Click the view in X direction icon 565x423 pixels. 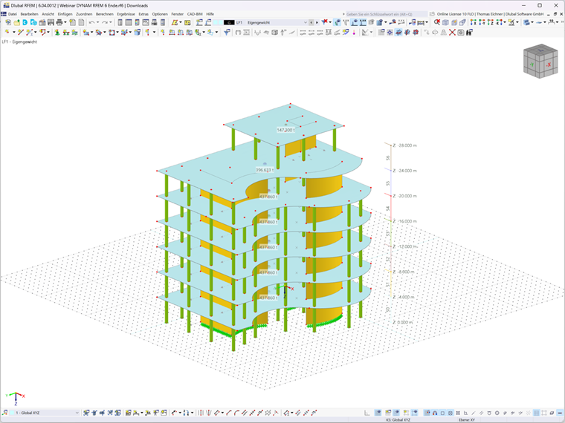click(473, 22)
